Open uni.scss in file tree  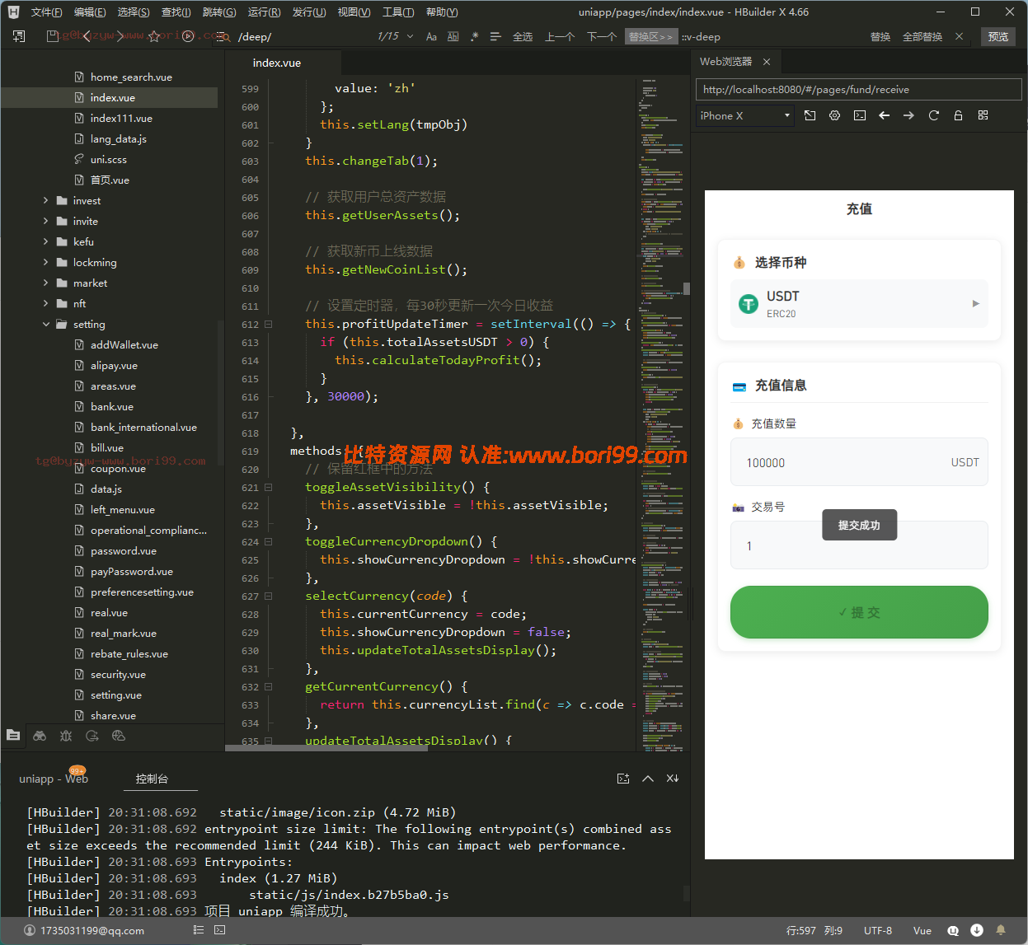tap(108, 159)
